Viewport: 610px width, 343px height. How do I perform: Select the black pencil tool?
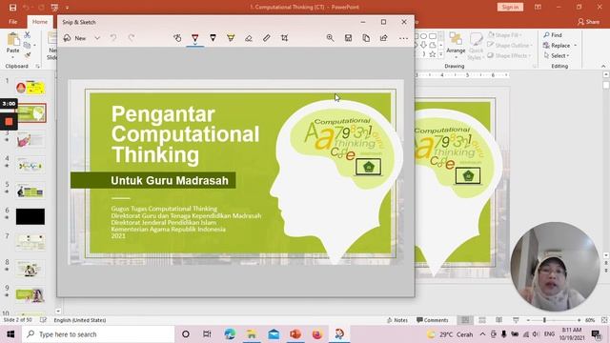213,38
